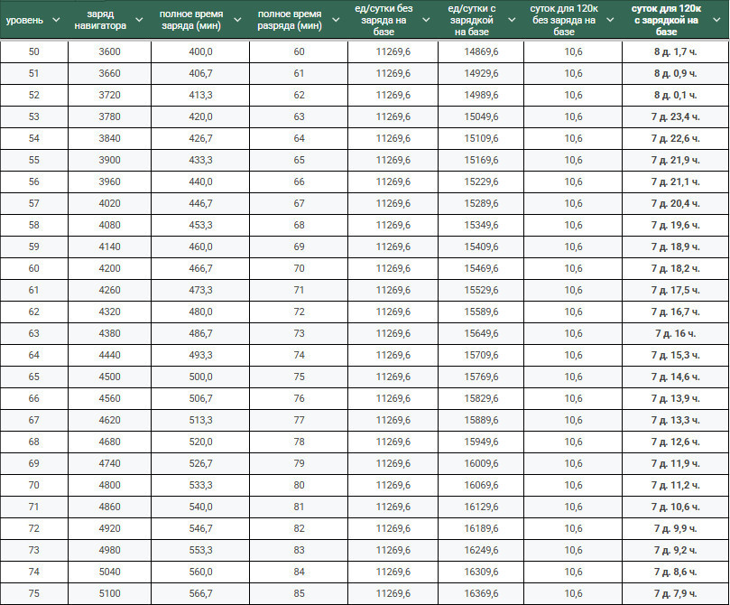
Task: Open filter dropdown for 'ед/сутки без заряда на базе'
Action: [426, 20]
